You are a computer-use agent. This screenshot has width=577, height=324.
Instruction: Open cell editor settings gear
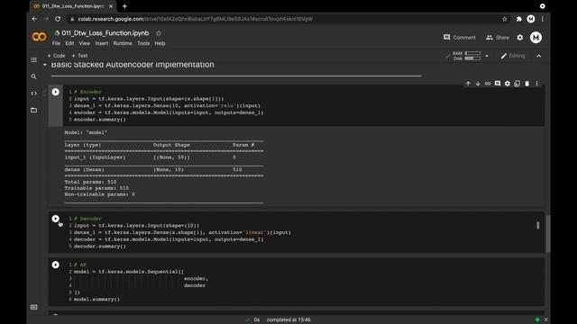click(x=508, y=84)
